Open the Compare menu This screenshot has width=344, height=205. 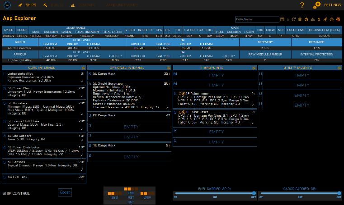[x=83, y=5]
